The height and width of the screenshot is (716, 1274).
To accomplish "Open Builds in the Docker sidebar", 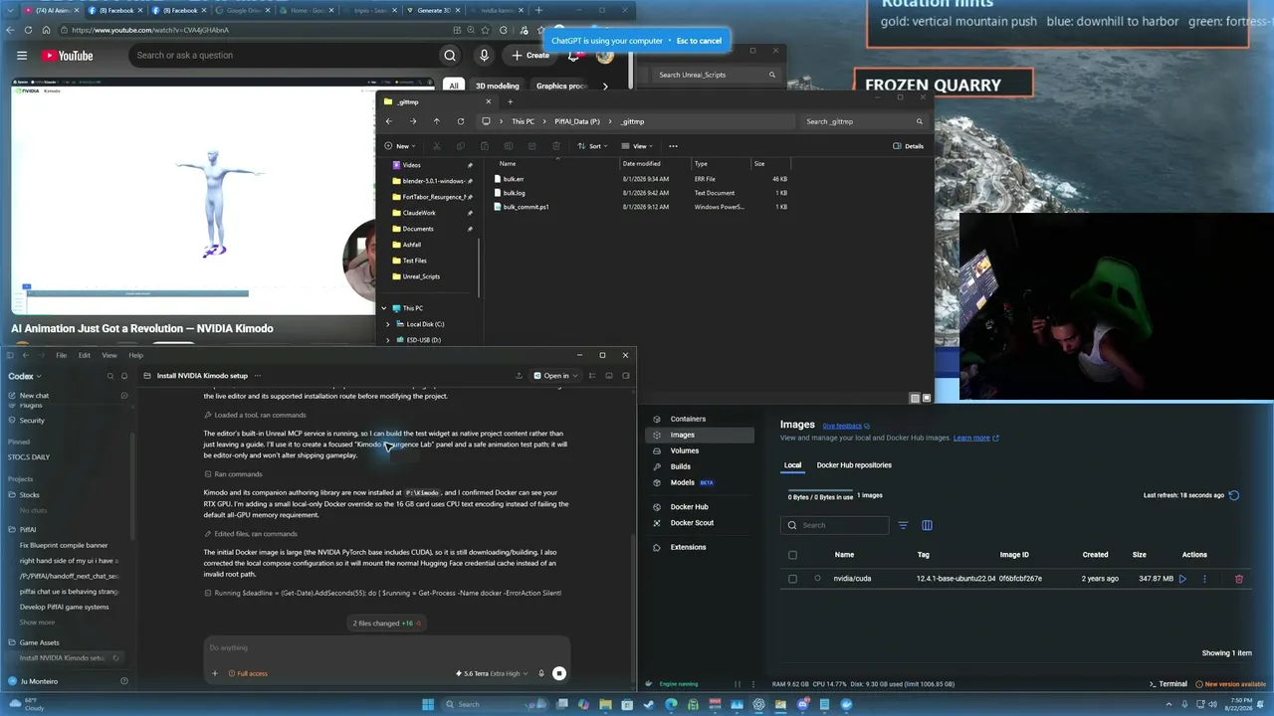I will 680,466.
